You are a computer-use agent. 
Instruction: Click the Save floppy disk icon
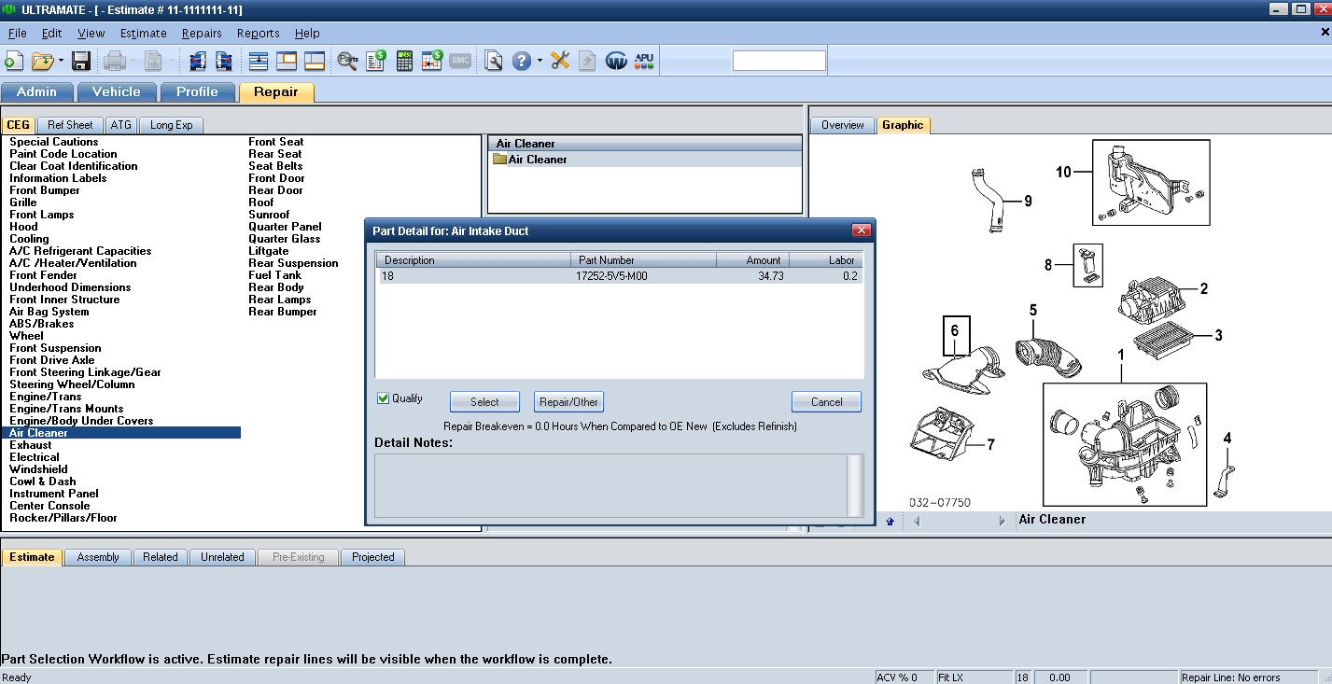[81, 62]
